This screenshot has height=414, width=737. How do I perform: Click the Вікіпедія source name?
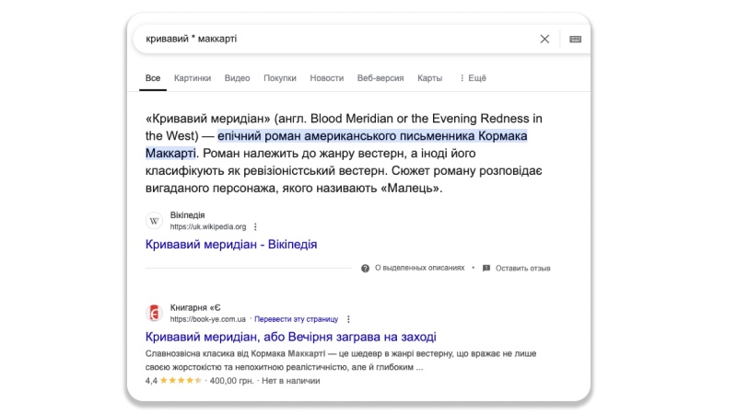click(x=187, y=215)
